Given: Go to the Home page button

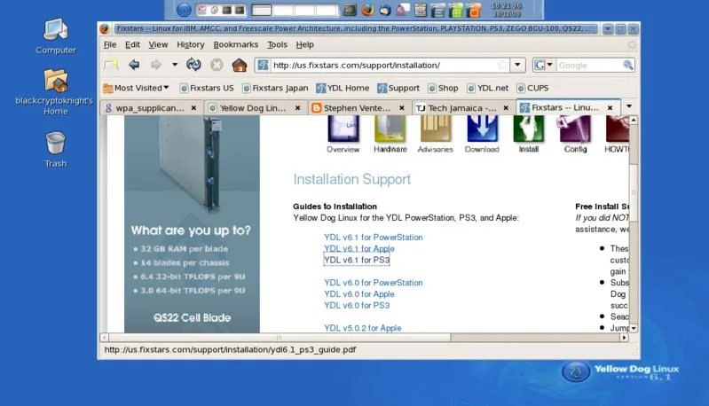Looking at the screenshot, I should [x=240, y=65].
